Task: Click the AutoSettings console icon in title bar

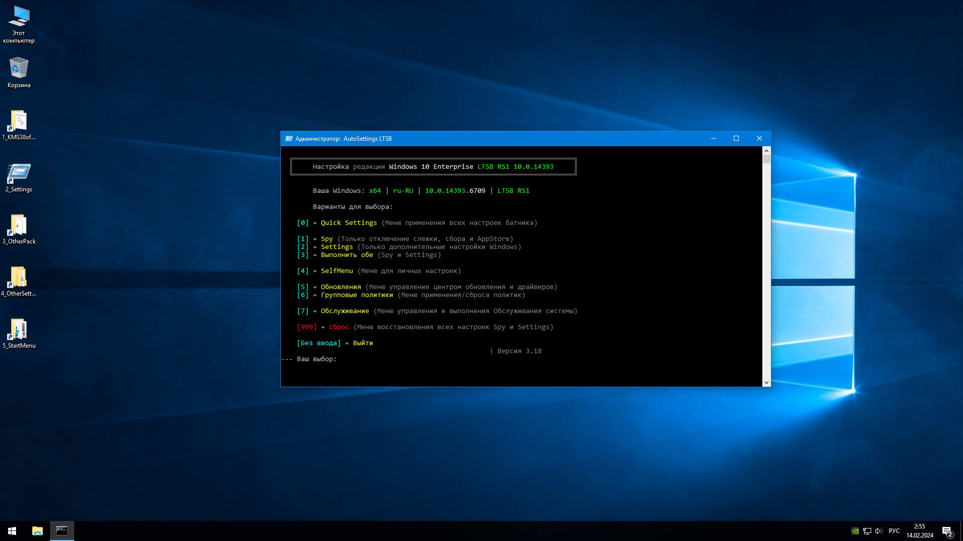Action: [x=288, y=139]
